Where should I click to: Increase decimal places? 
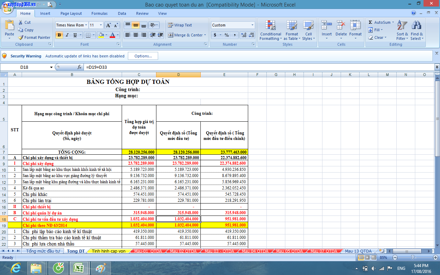pyautogui.click(x=244, y=35)
